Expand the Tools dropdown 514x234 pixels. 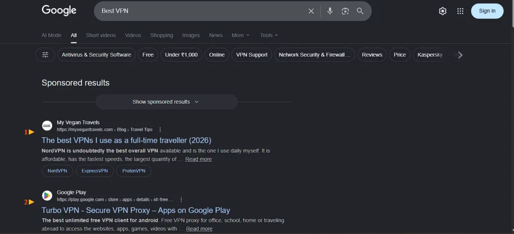tap(269, 36)
